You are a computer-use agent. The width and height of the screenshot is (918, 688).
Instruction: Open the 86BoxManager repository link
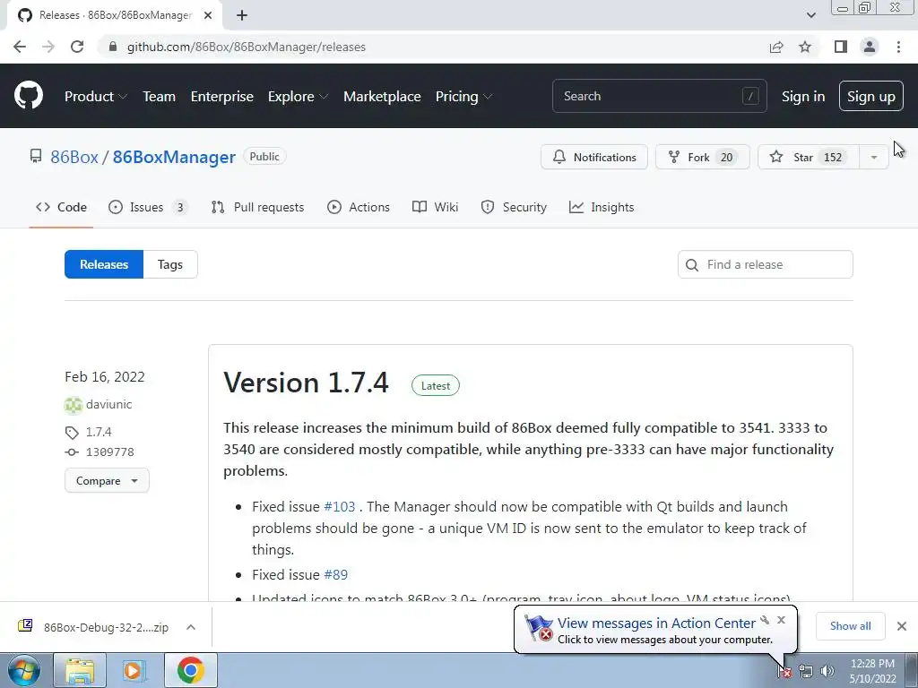pyautogui.click(x=174, y=157)
